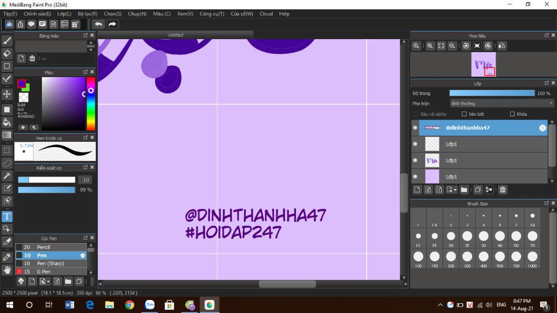Viewport: 557px width, 313px height.
Task: Toggle the Xén bớt checkbox
Action: pos(464,114)
